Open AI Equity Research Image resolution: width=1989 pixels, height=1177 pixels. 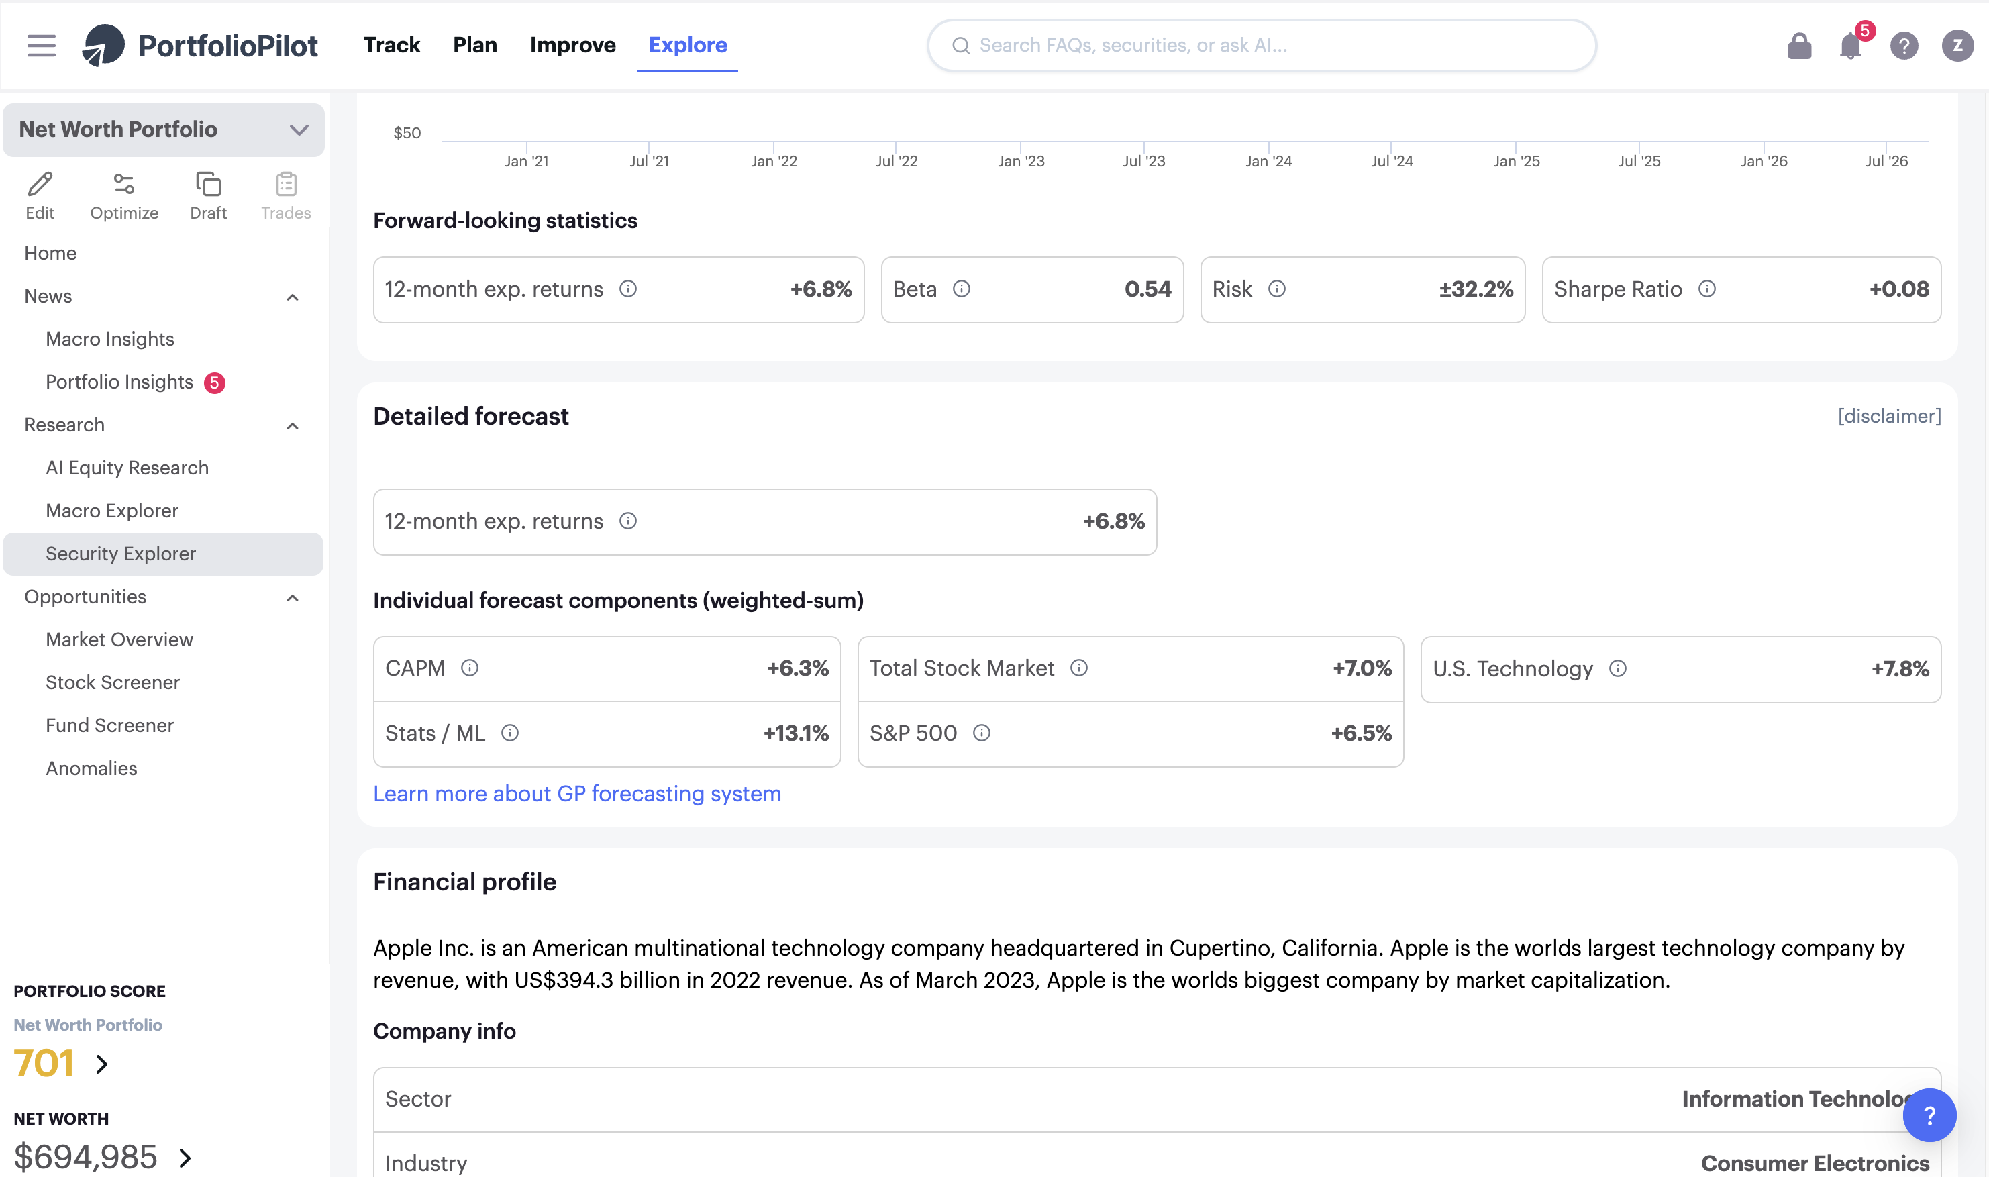127,468
